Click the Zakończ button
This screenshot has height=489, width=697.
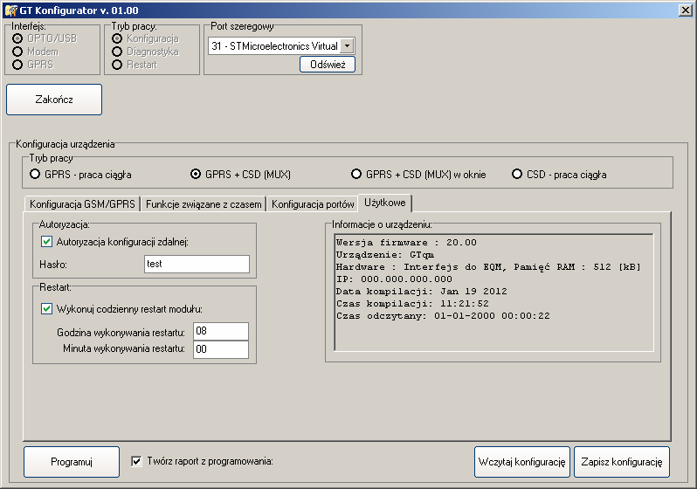54,100
